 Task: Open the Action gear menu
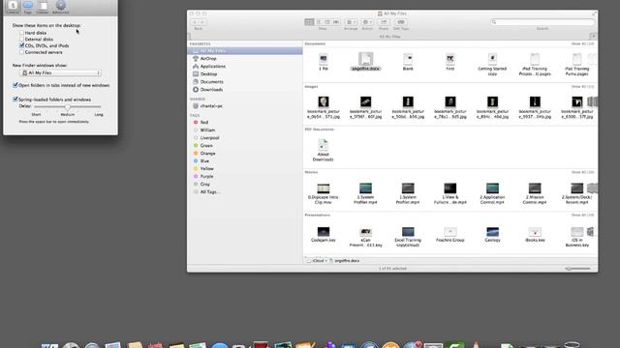pyautogui.click(x=367, y=22)
